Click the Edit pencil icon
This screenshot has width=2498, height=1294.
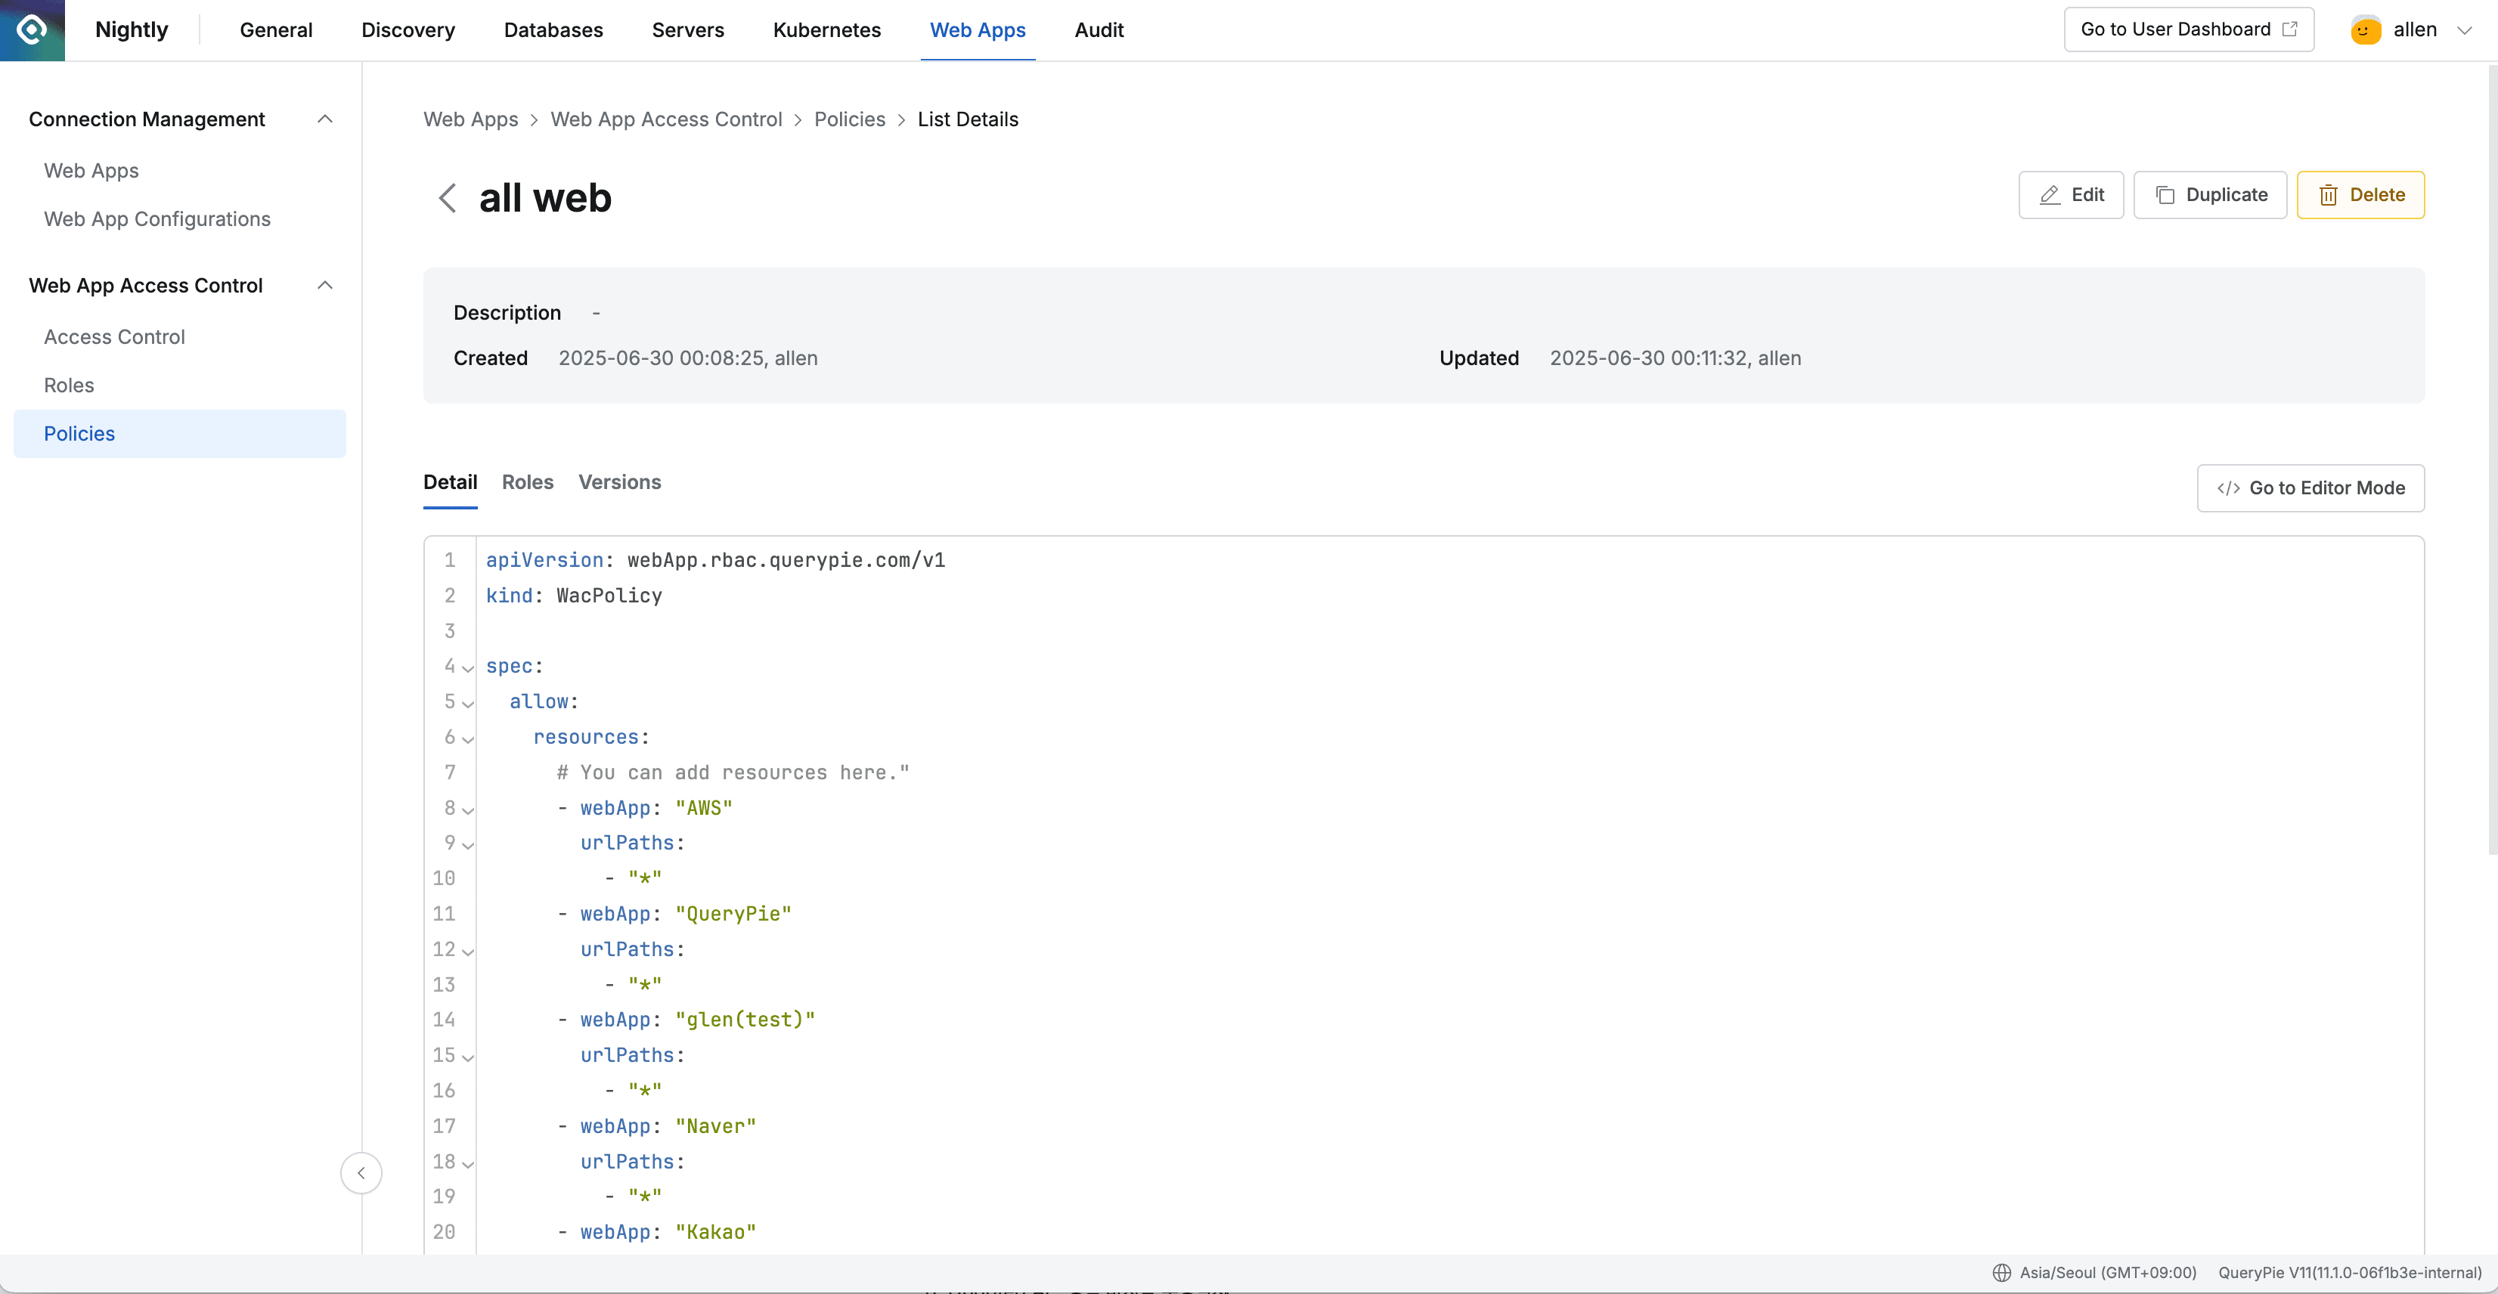pos(2050,195)
